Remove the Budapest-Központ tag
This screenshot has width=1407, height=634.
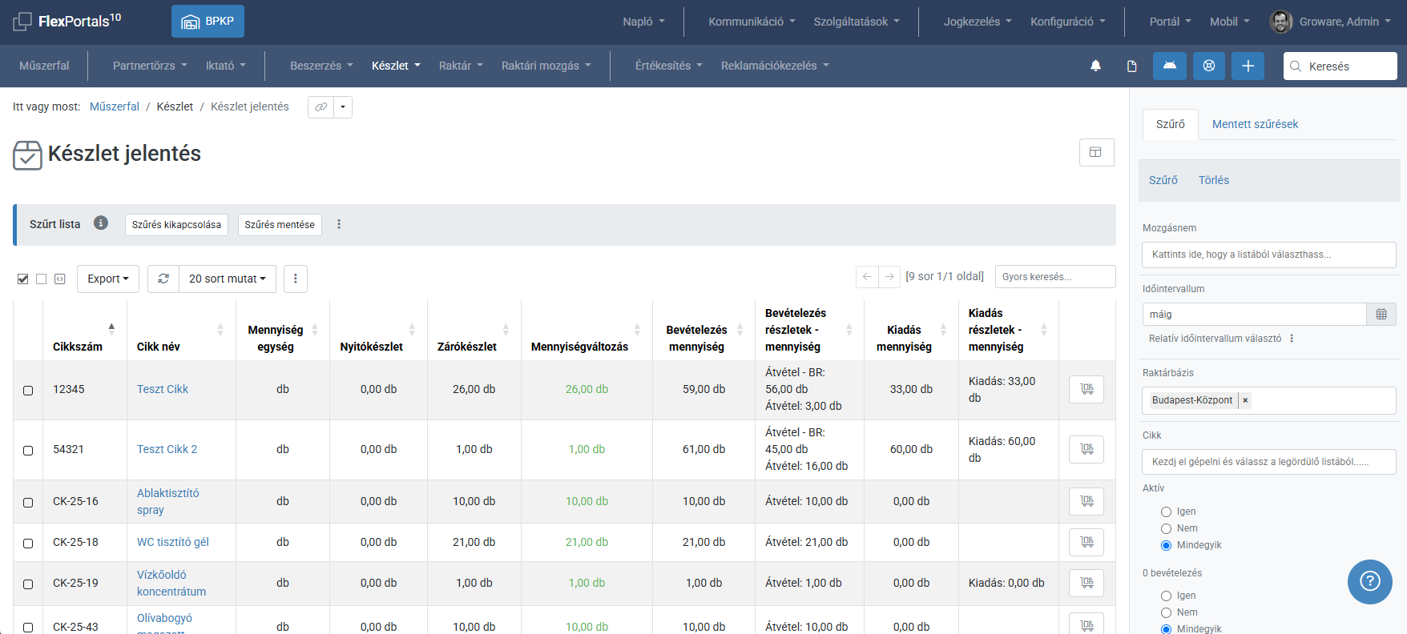[1245, 400]
